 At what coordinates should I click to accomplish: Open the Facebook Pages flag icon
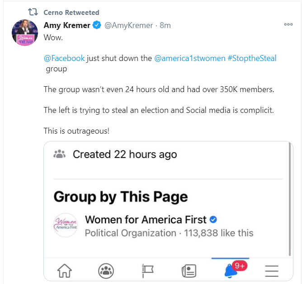coord(148,270)
